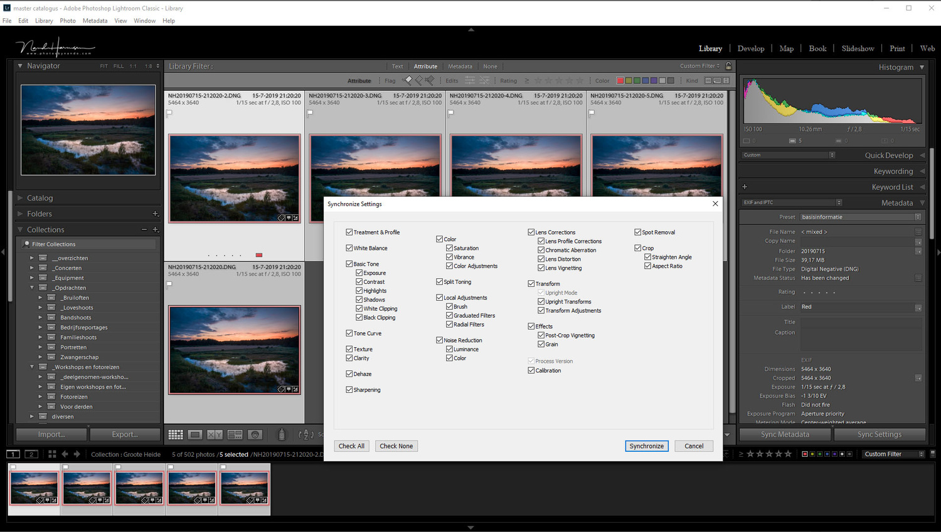
Task: Toggle Tone Curve checkbox
Action: tap(349, 333)
